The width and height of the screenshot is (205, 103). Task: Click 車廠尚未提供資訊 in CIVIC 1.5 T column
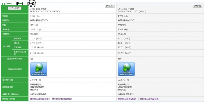pyautogui.click(x=126, y=94)
